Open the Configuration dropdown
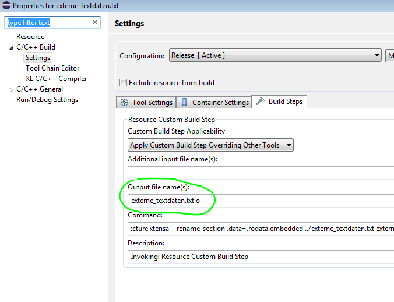 click(275, 55)
